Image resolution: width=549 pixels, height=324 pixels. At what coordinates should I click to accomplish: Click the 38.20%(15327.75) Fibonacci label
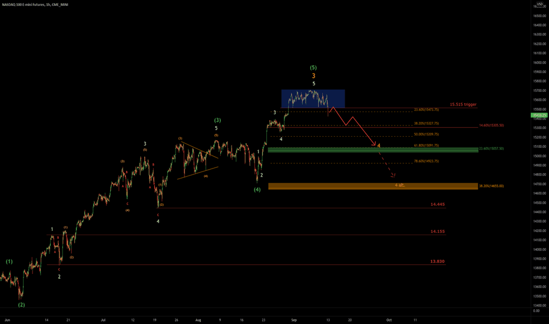(426, 123)
